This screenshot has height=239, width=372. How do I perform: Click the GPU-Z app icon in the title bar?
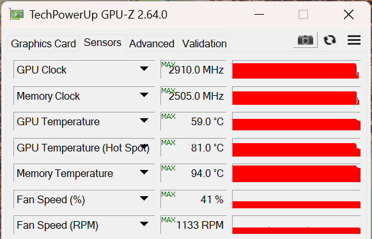[x=17, y=15]
